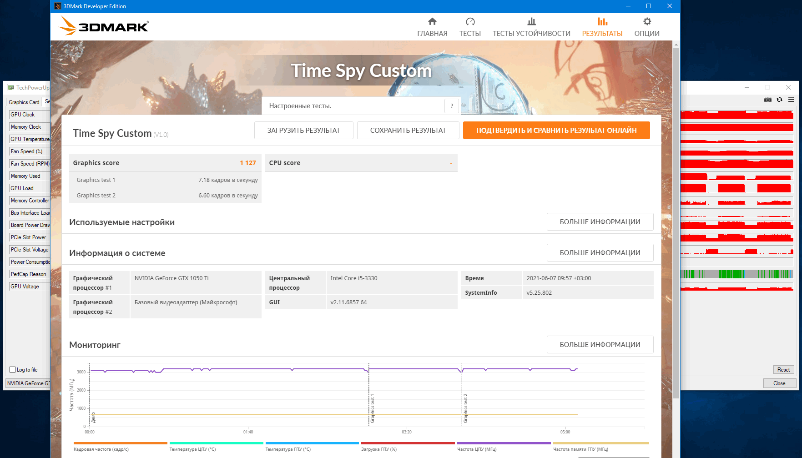Click ПОДТВЕРДИТЬ И СРАВНИТЬ РЕЗУЛЬТАТ ОНЛАЙН
Image resolution: width=802 pixels, height=458 pixels.
556,130
